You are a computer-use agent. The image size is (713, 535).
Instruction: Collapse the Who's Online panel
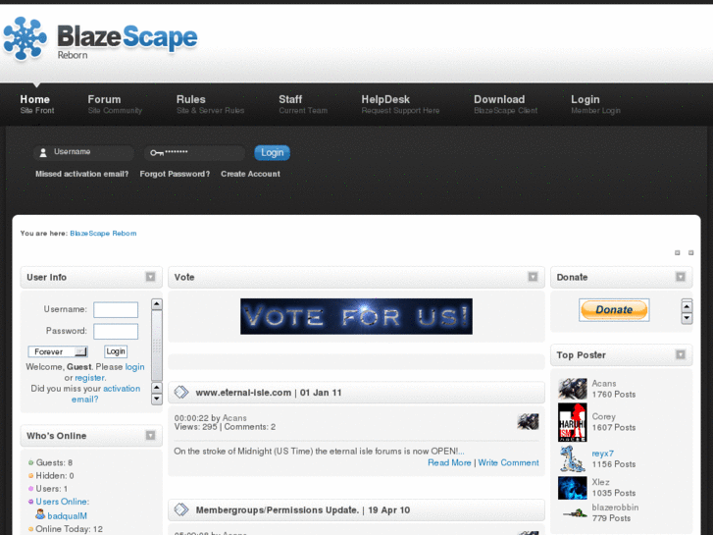coord(150,435)
